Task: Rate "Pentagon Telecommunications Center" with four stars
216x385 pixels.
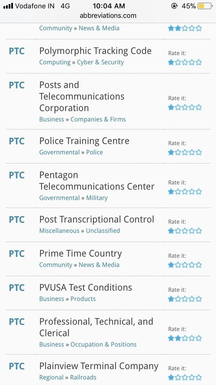Action: [x=192, y=191]
